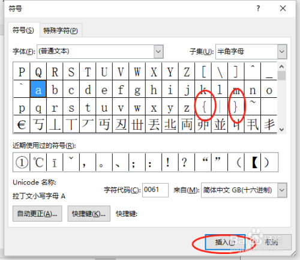
Task: Select the 並 character in the grid
Action: [220, 124]
